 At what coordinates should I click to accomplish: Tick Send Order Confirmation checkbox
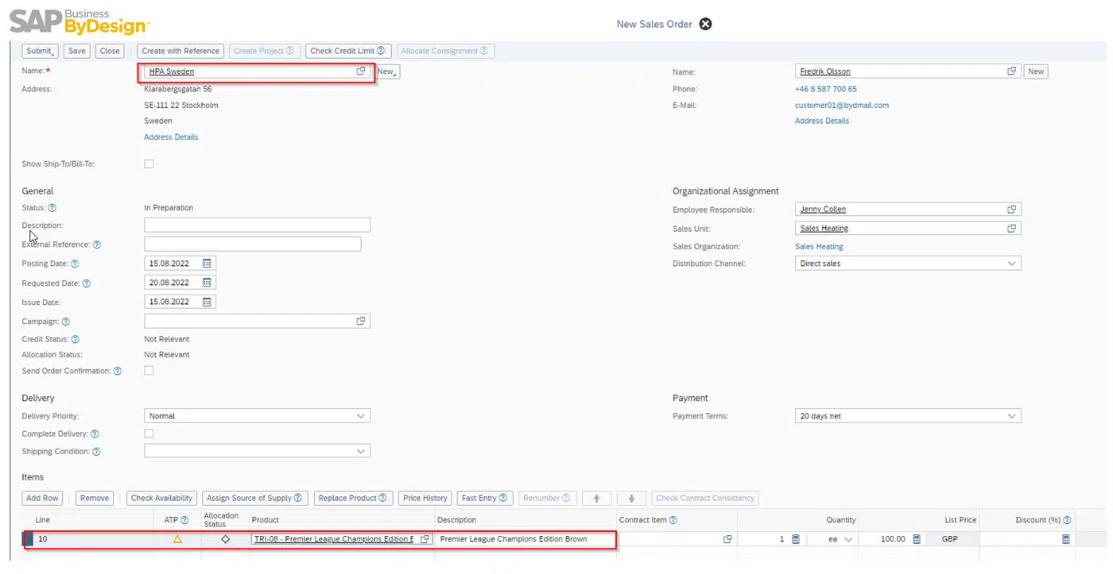click(149, 371)
